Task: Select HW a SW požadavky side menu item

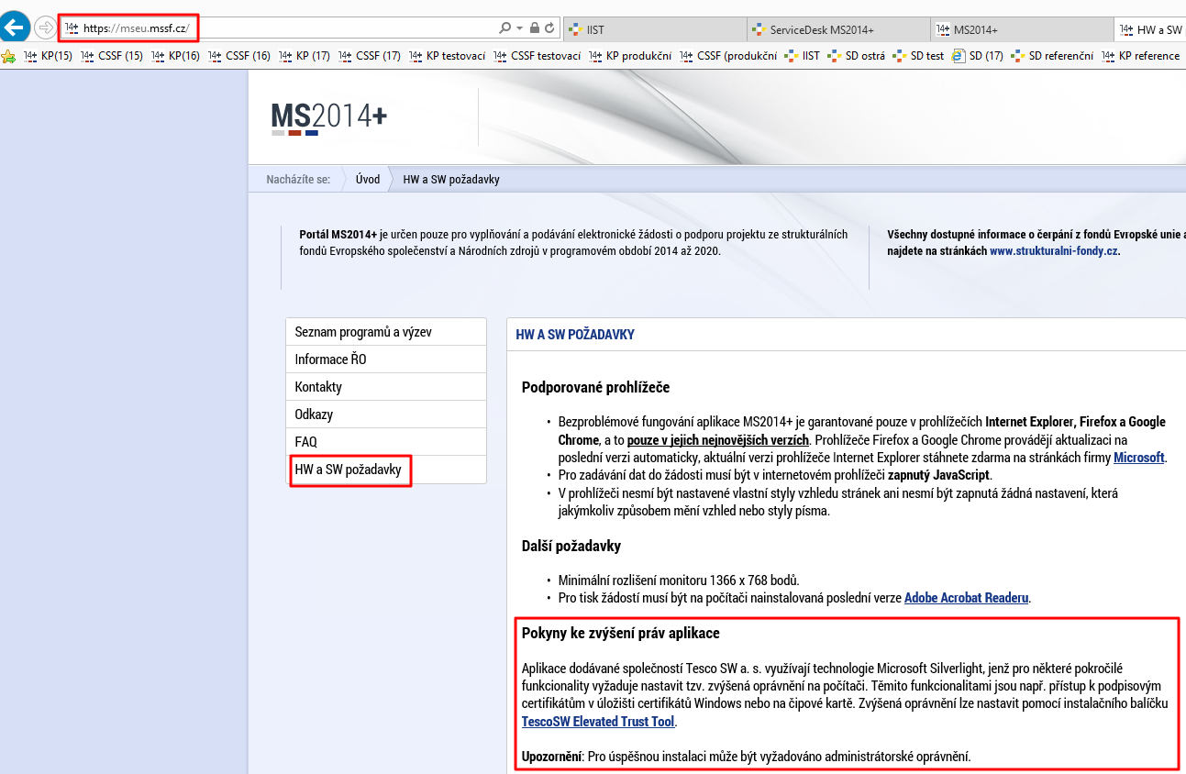Action: 386,470
